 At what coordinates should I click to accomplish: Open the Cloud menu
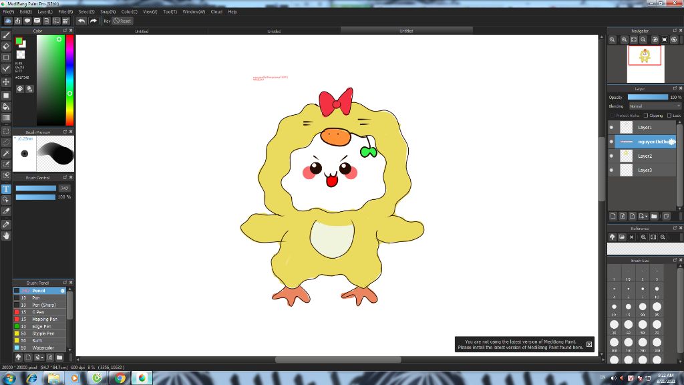click(216, 12)
